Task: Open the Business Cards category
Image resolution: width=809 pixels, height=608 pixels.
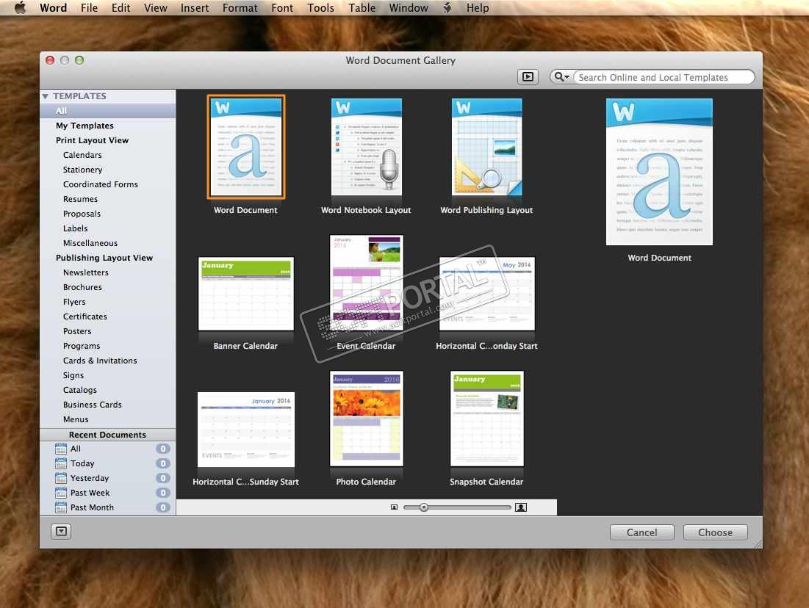Action: (x=93, y=405)
